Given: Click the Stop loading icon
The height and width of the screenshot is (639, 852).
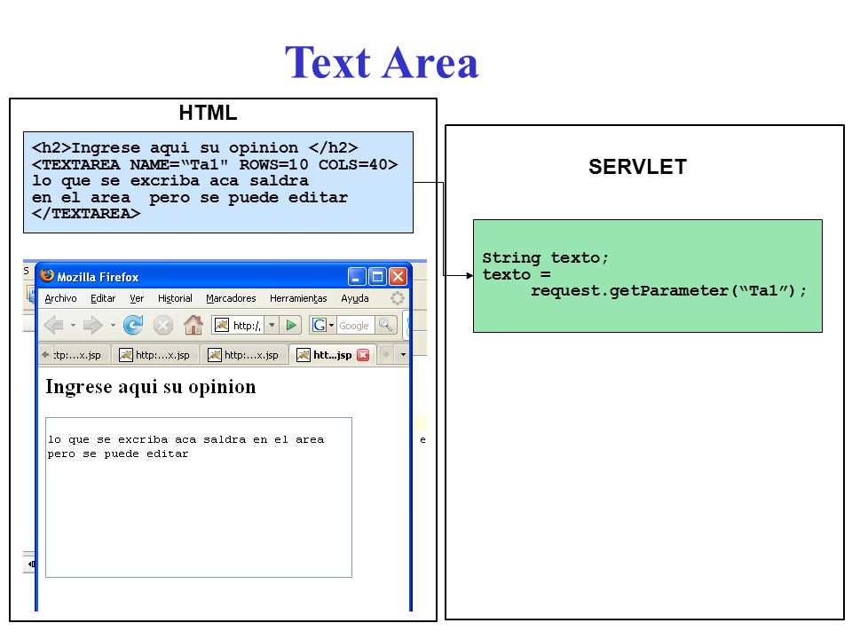Looking at the screenshot, I should click(163, 326).
